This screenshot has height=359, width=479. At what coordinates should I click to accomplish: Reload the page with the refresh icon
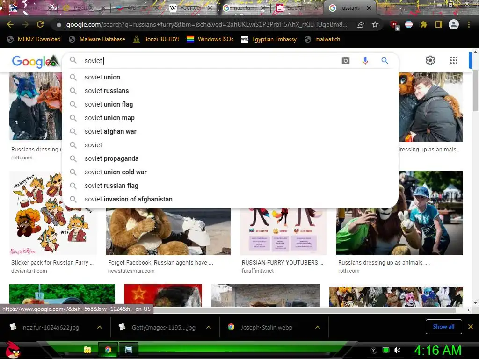40,24
